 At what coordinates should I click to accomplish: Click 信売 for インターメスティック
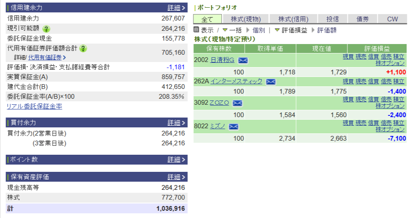click(386, 81)
